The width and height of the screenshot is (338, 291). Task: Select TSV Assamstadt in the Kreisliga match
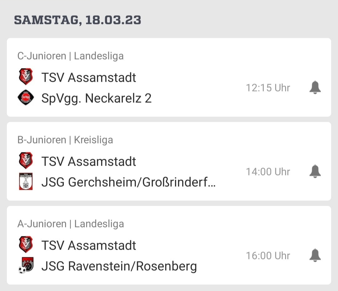pos(89,161)
